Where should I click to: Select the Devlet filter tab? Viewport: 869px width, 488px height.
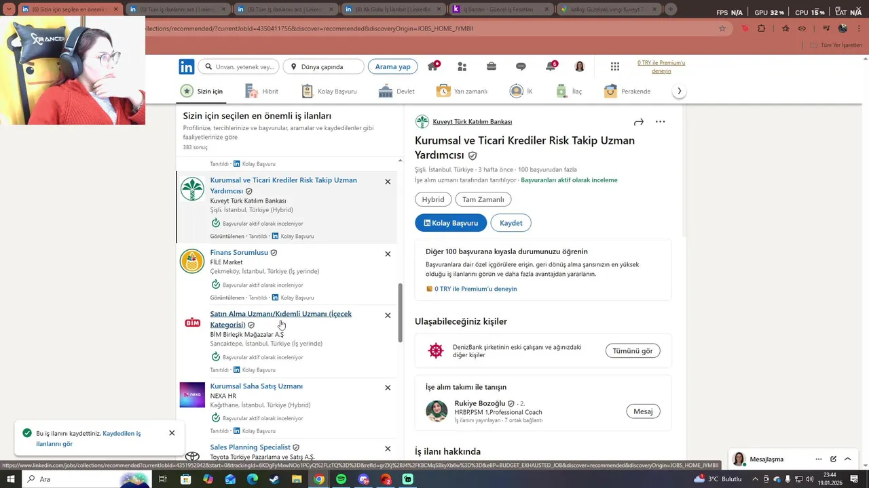tap(396, 91)
